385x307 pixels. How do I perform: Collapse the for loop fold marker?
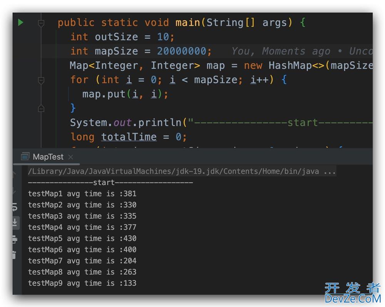[41, 80]
